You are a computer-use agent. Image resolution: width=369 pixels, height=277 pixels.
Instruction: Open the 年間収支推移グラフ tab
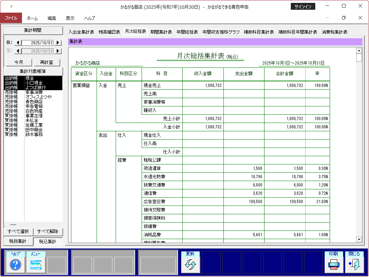point(221,32)
